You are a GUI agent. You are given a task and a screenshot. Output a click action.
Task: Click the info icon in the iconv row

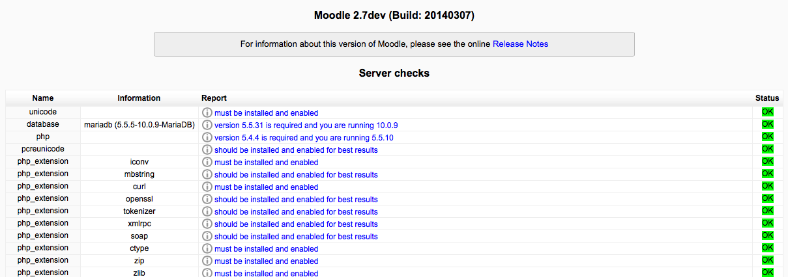207,163
